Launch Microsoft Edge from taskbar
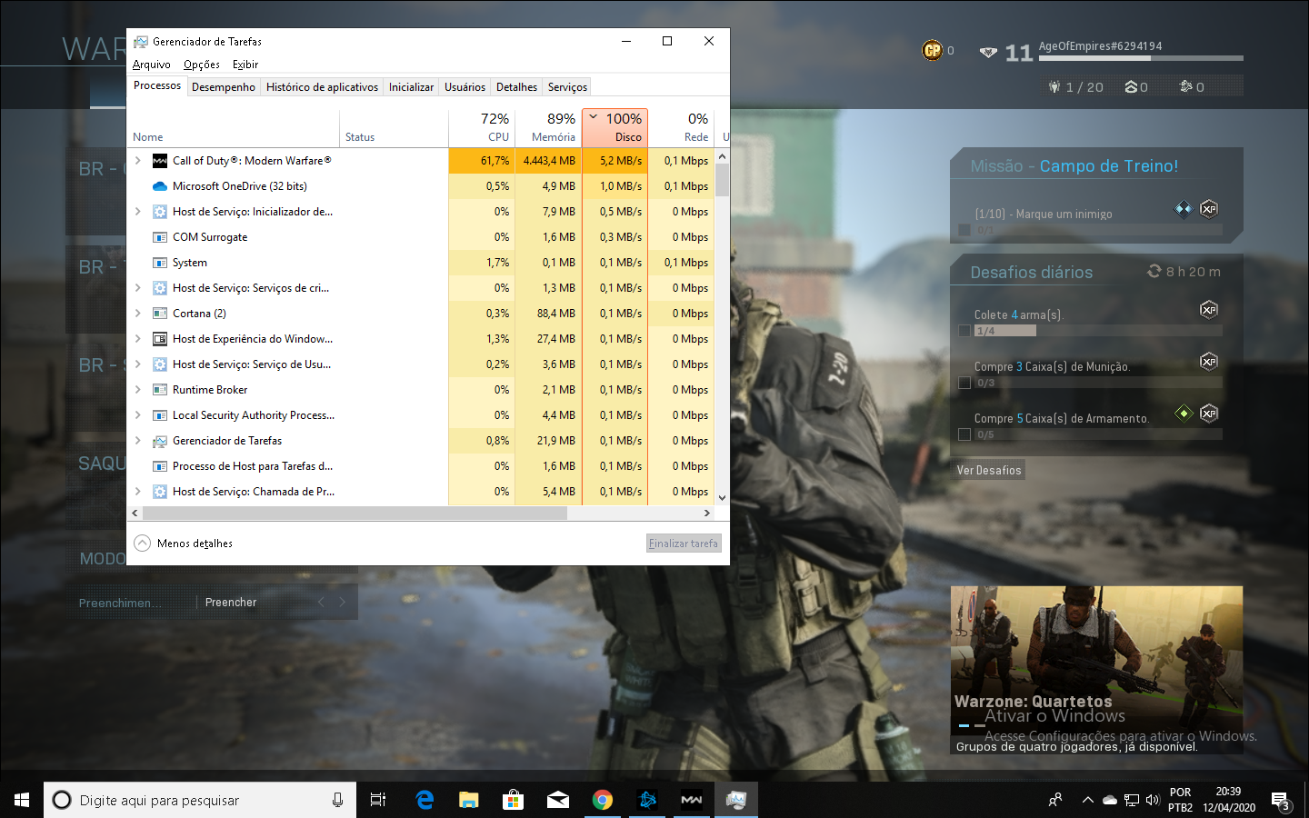The height and width of the screenshot is (818, 1309). pyautogui.click(x=425, y=800)
